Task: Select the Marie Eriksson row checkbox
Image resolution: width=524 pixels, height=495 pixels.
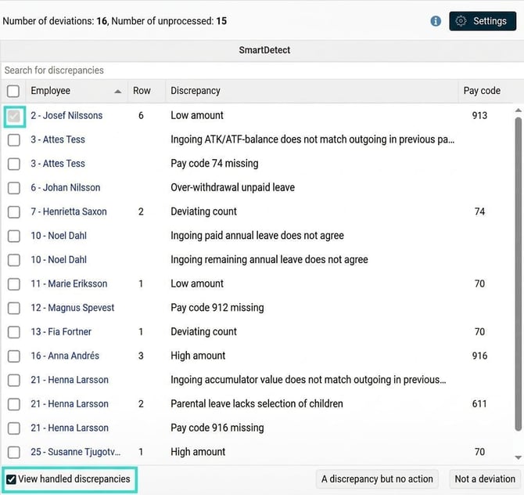Action: tap(14, 284)
